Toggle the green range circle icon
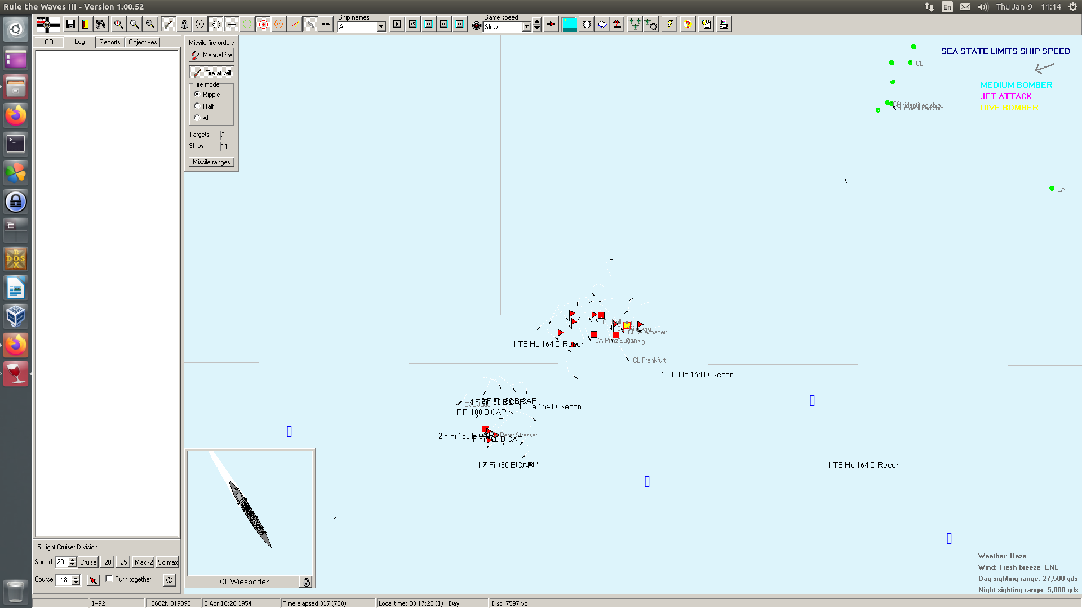This screenshot has width=1082, height=608. [x=247, y=24]
